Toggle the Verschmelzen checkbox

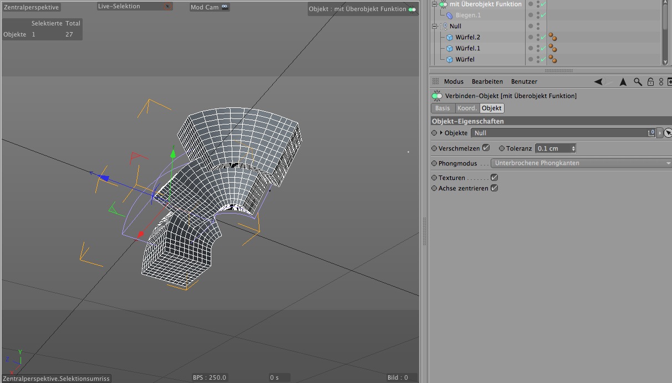coord(486,148)
